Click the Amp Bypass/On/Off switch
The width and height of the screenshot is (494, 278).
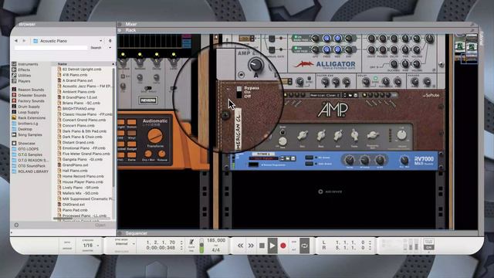tap(239, 93)
